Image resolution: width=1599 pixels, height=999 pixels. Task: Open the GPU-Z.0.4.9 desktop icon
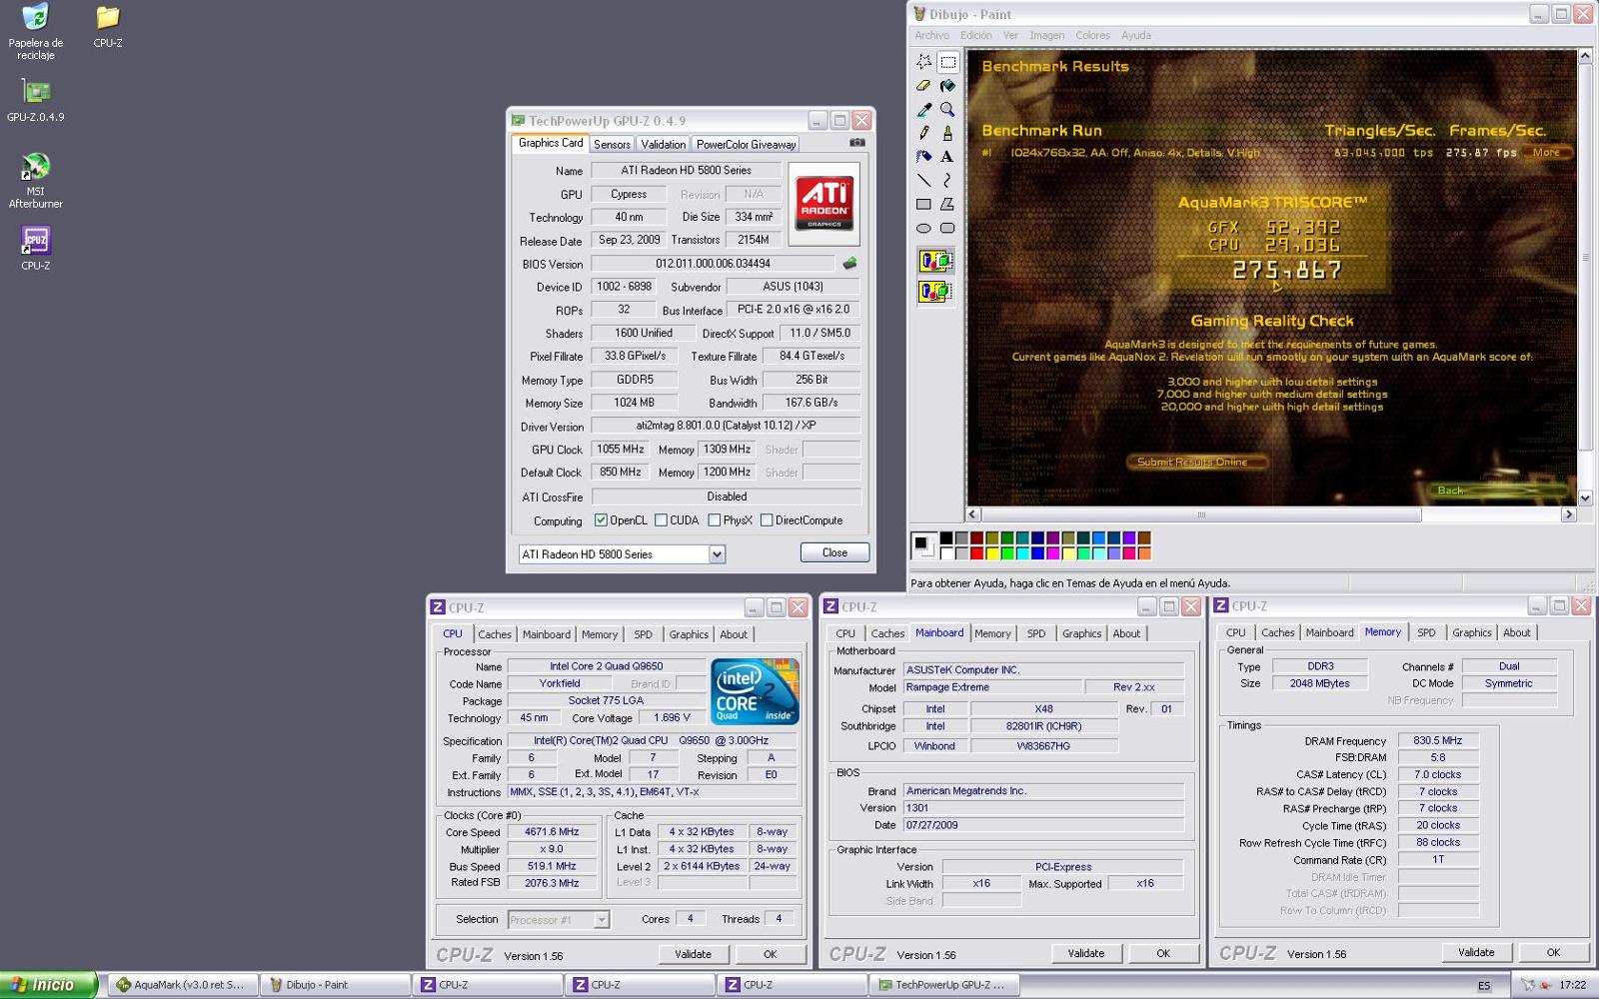(x=35, y=99)
